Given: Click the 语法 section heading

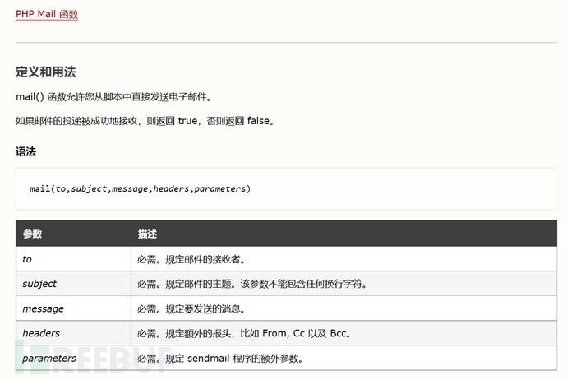Looking at the screenshot, I should 25,151.
